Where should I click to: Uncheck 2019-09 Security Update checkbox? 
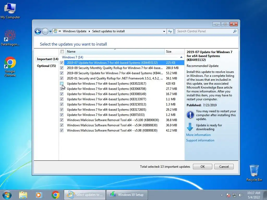[62, 73]
